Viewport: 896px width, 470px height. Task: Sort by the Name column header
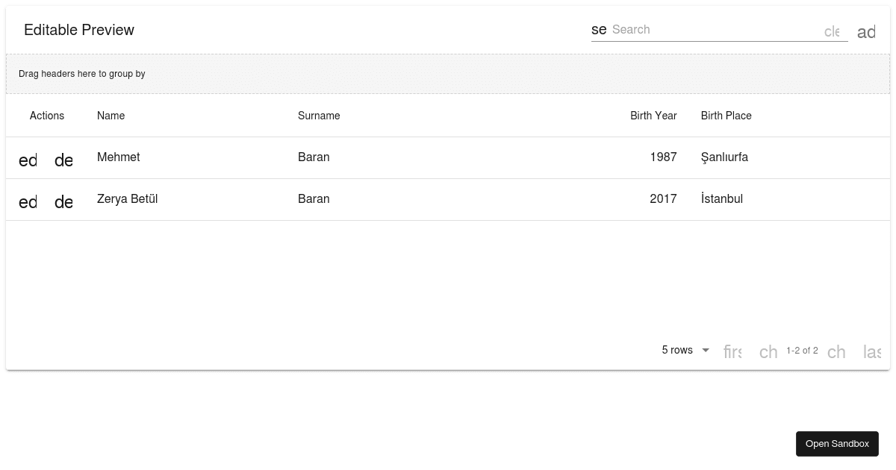click(x=111, y=116)
